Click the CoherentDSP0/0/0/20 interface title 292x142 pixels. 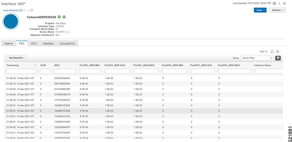point(42,17)
